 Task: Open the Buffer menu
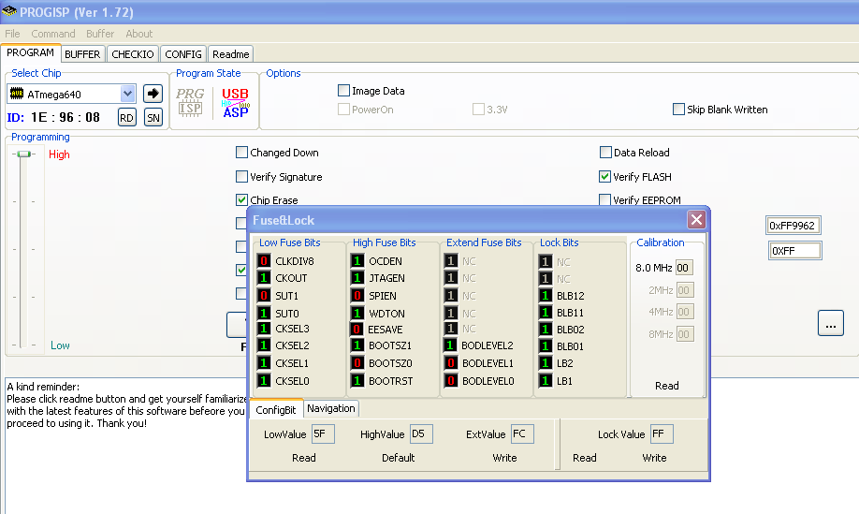[x=100, y=34]
